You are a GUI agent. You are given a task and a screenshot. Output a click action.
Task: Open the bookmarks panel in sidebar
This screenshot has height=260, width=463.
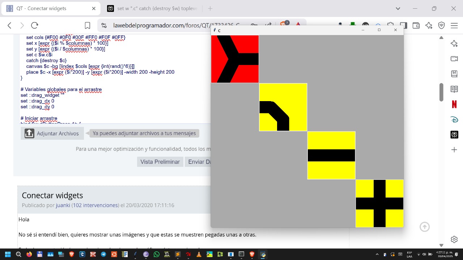click(x=454, y=74)
